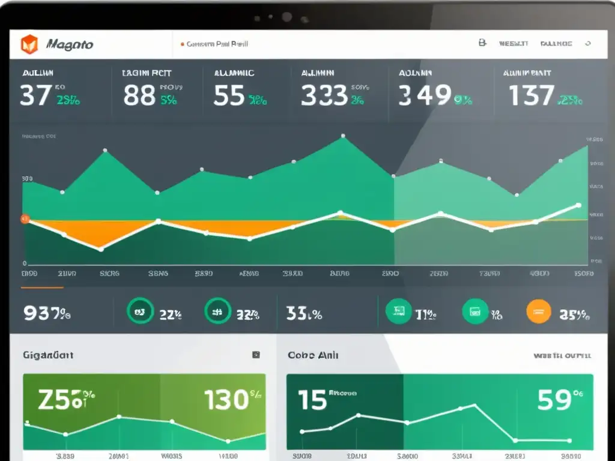Click the '11%' metric value

pos(426,315)
